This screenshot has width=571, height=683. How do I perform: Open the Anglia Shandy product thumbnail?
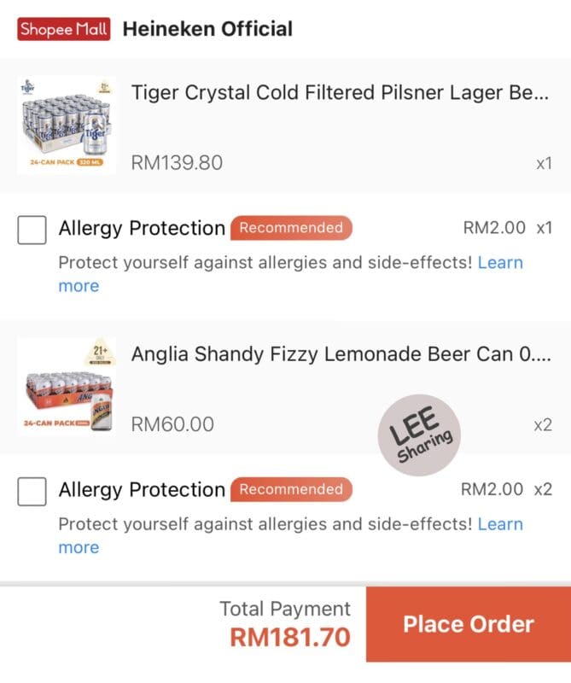click(67, 387)
